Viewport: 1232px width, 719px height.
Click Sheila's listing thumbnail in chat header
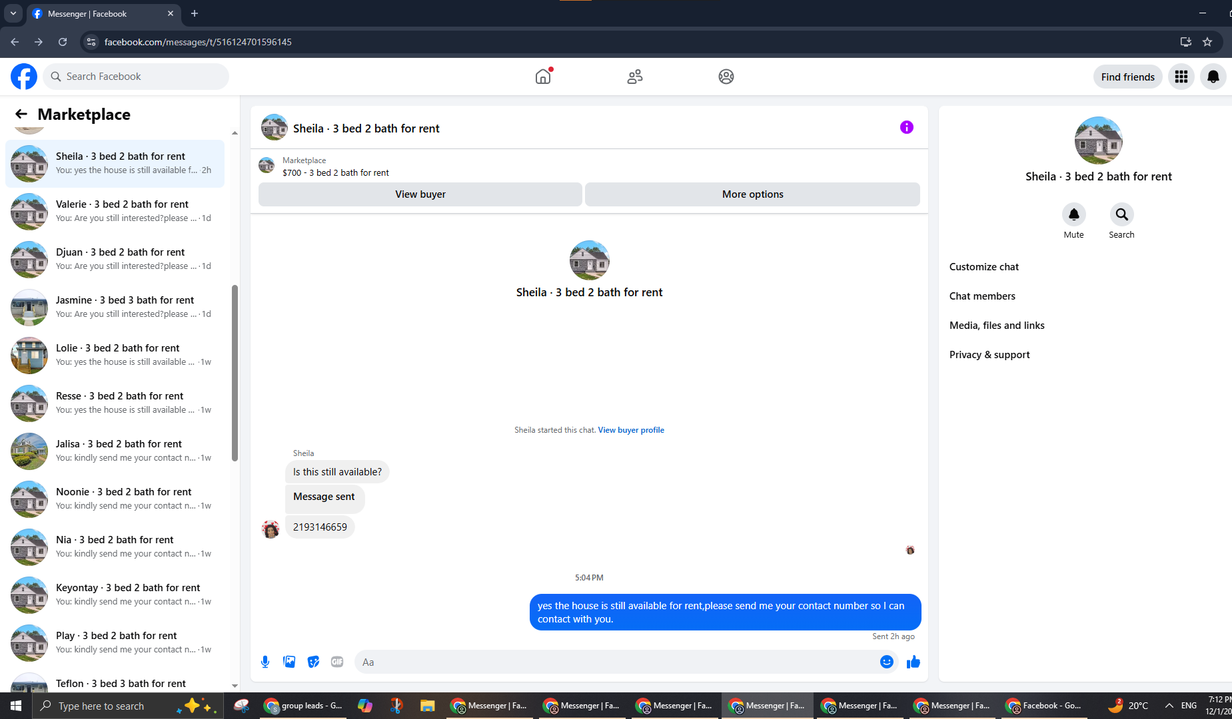pos(274,127)
